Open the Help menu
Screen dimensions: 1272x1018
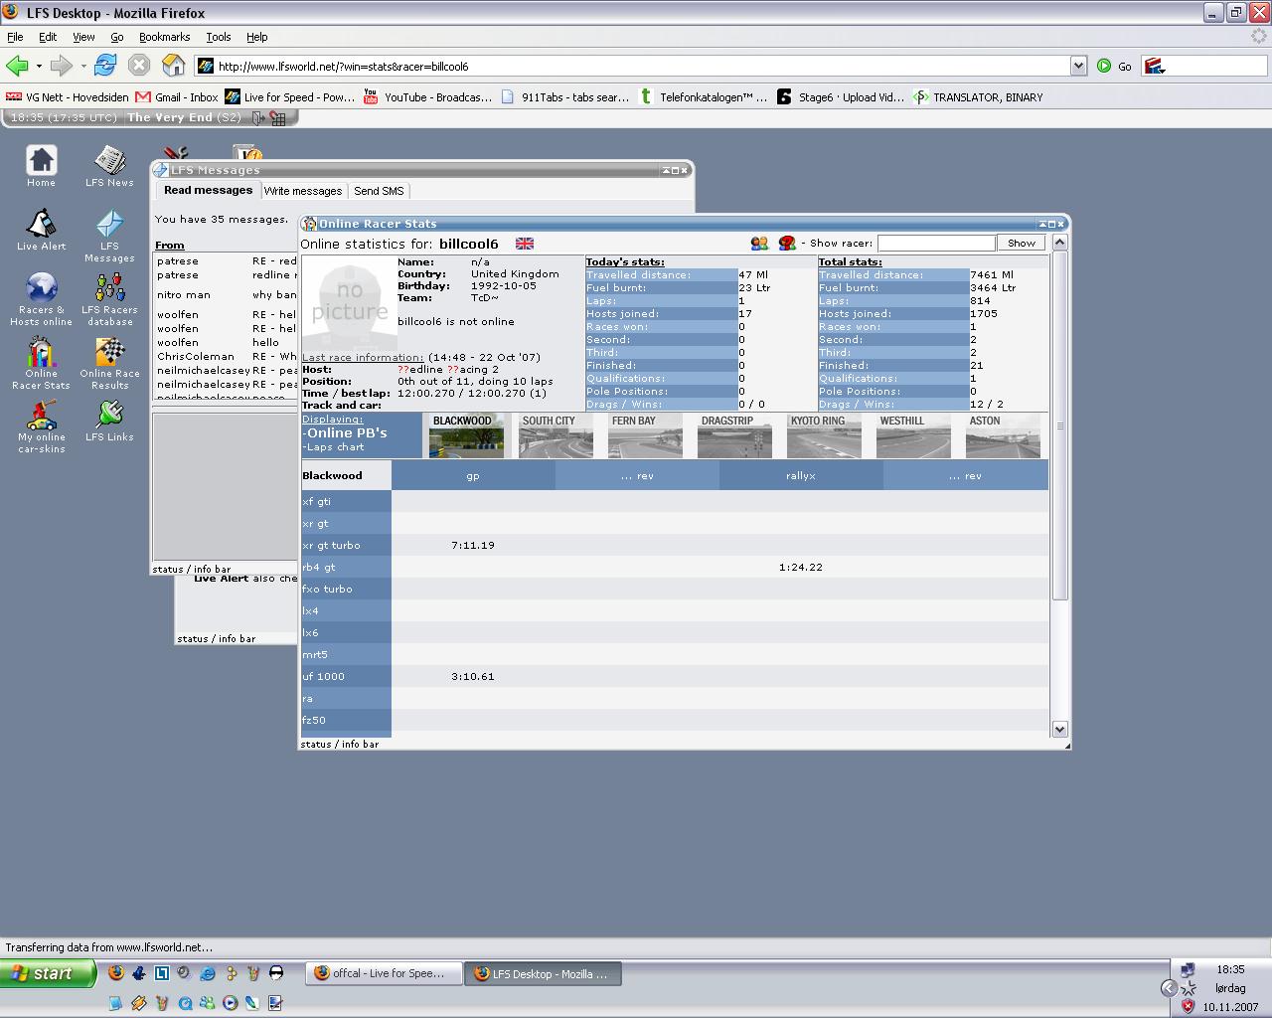pos(257,37)
